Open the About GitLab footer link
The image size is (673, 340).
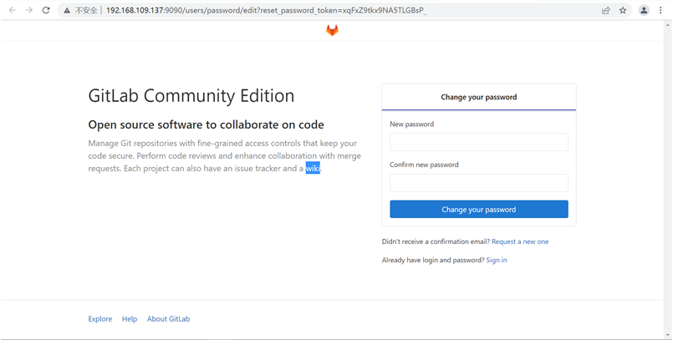tap(168, 319)
